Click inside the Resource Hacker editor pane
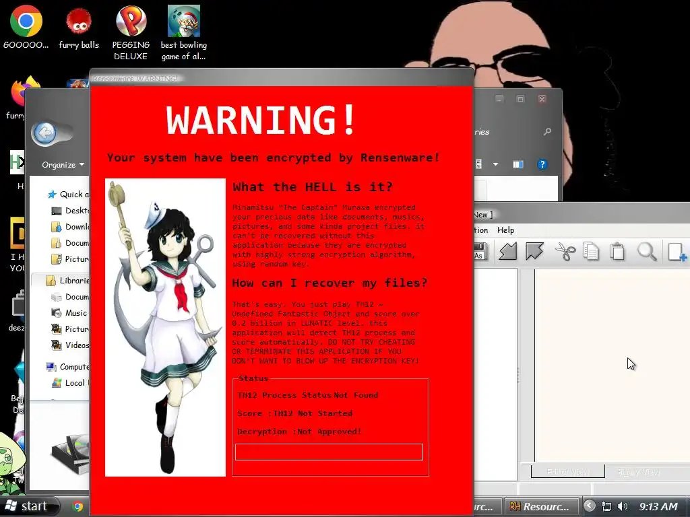 (612, 366)
